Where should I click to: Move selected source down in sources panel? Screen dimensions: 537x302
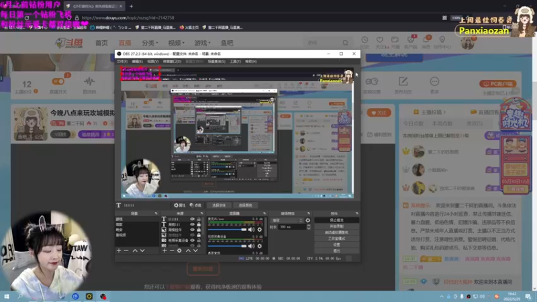[x=195, y=250]
